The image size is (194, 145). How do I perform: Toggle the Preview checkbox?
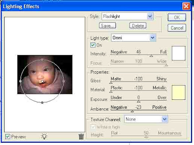tap(8, 137)
